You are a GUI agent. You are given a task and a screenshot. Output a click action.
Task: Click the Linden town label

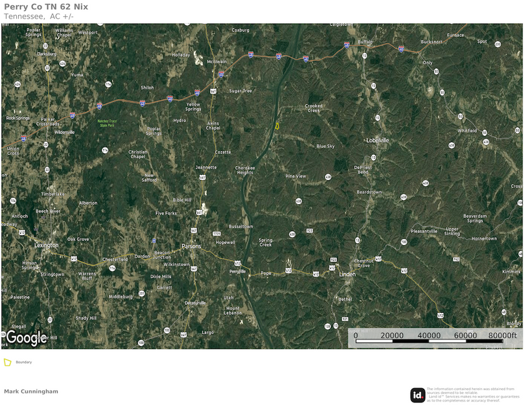click(348, 275)
